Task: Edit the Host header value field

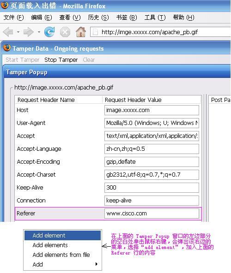Action: 152,110
